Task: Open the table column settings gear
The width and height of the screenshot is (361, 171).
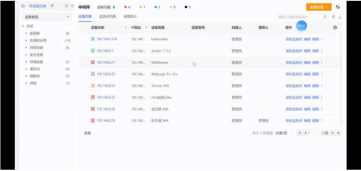Action: click(x=335, y=27)
